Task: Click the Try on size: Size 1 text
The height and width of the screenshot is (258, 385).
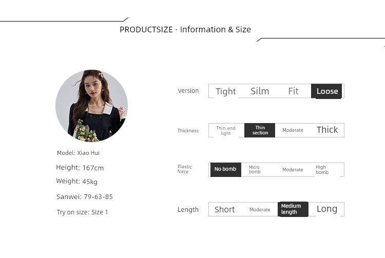Action: pos(83,212)
